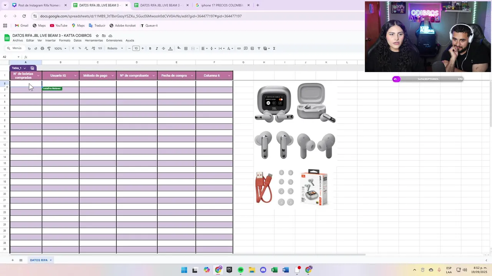Toggle italic formatting
492x276 pixels.
[156, 48]
